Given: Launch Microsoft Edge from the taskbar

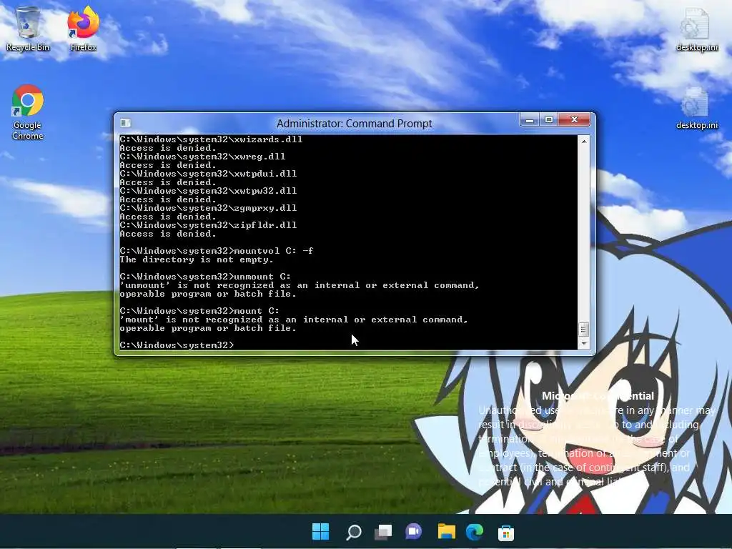Looking at the screenshot, I should (475, 531).
